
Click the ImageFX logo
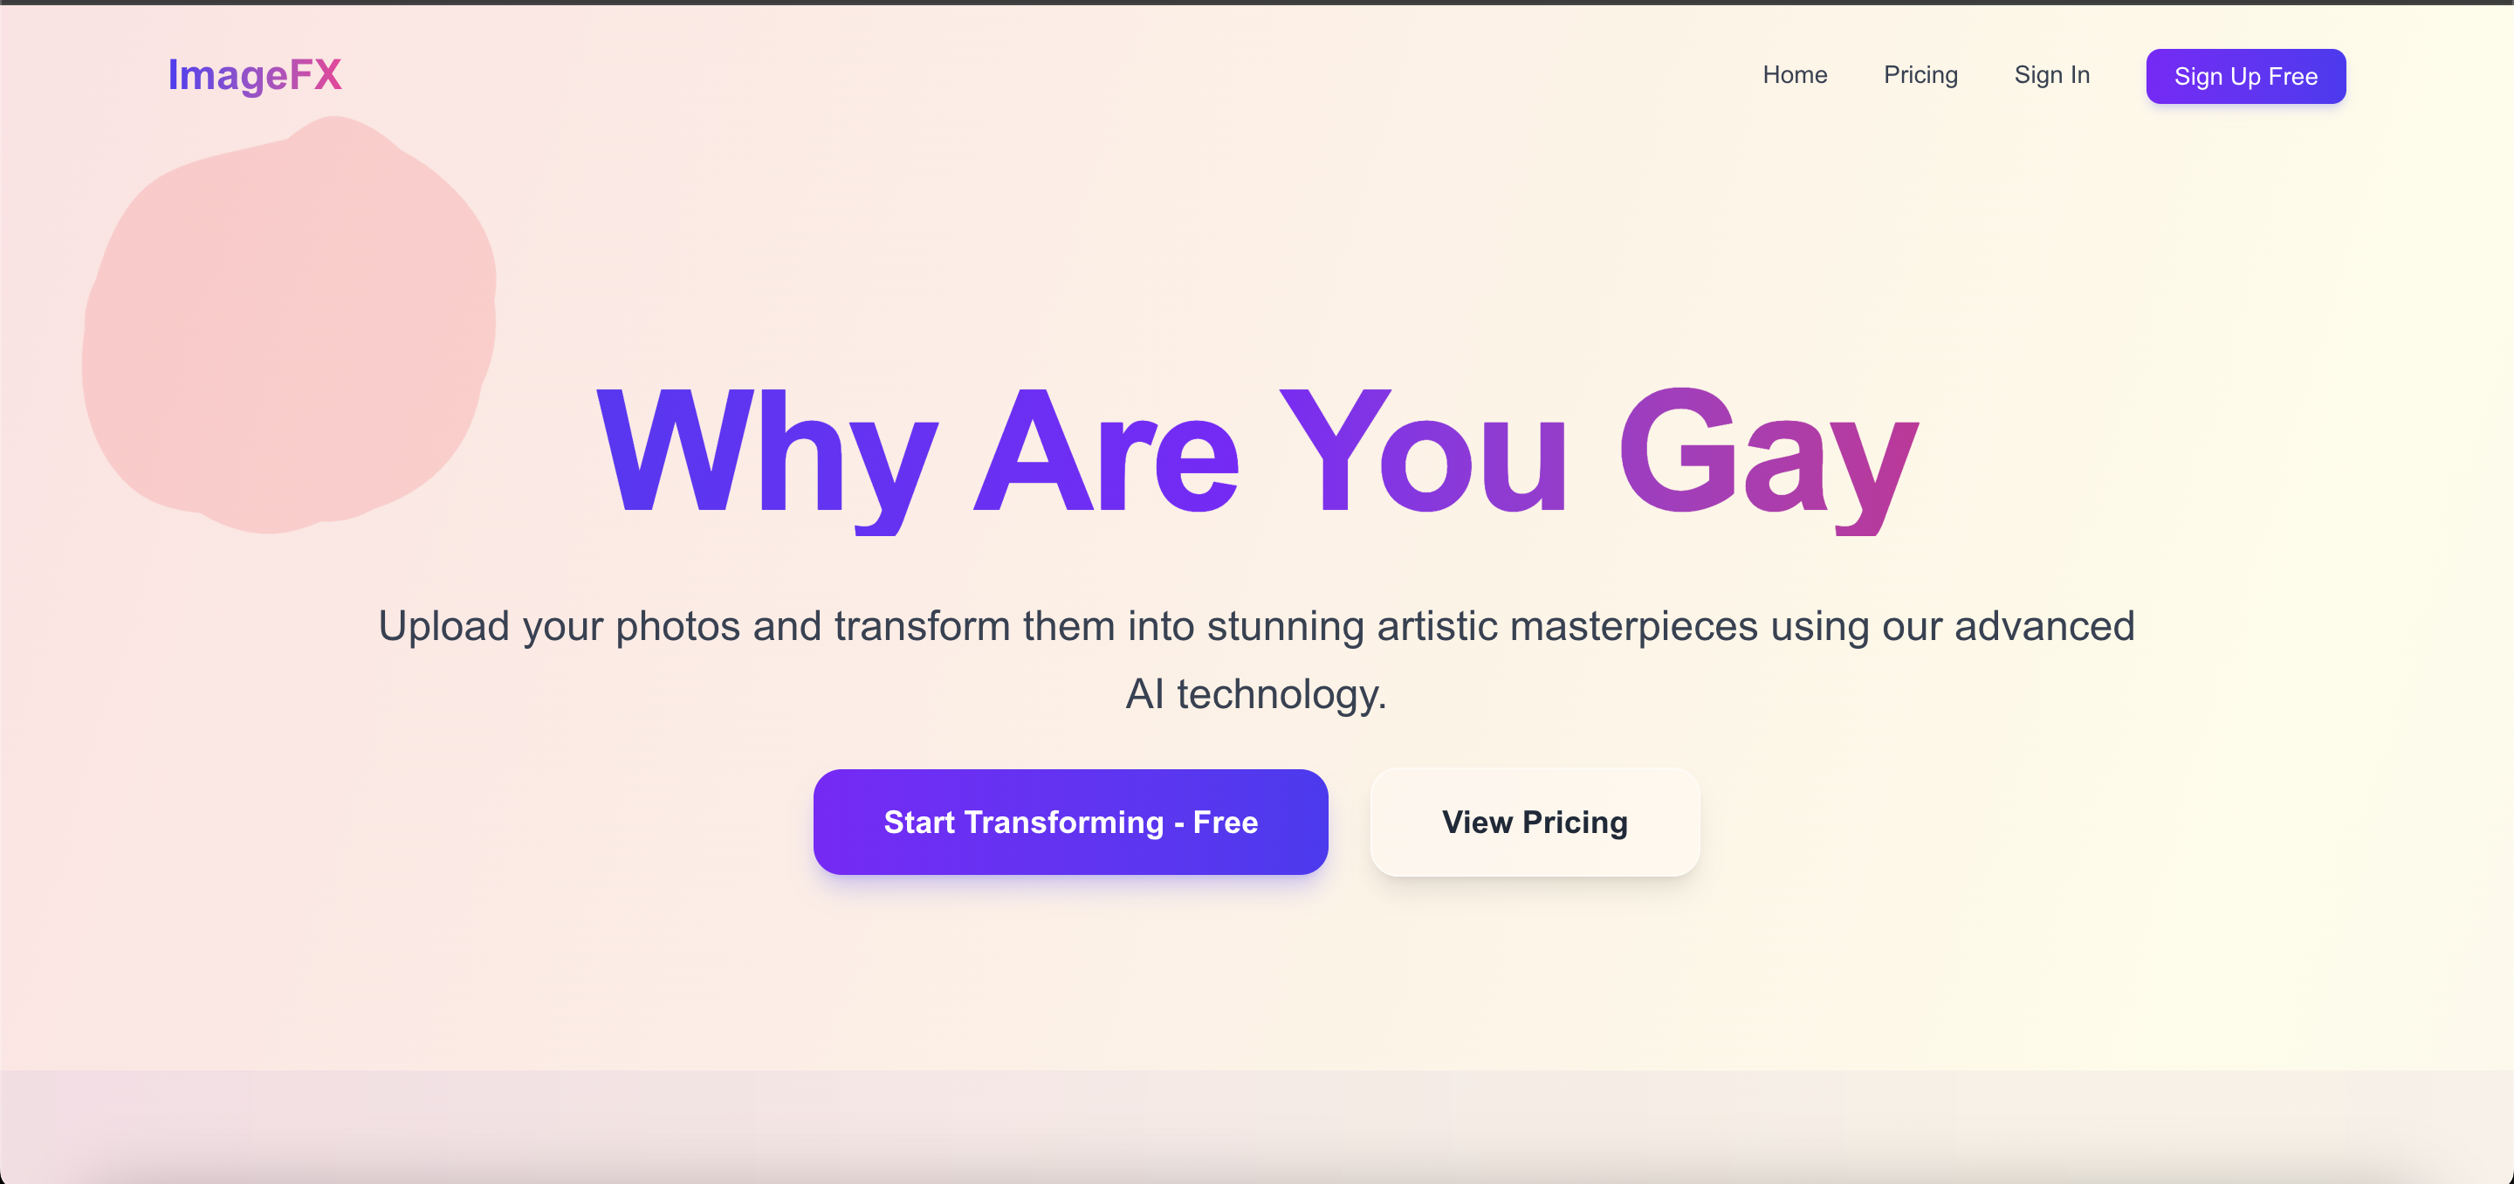tap(255, 75)
